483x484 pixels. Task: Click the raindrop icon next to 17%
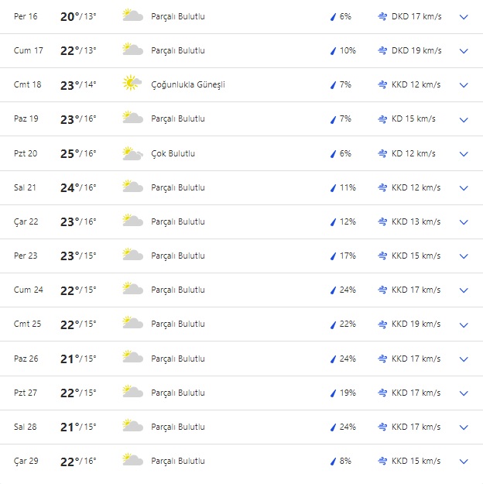pyautogui.click(x=334, y=256)
